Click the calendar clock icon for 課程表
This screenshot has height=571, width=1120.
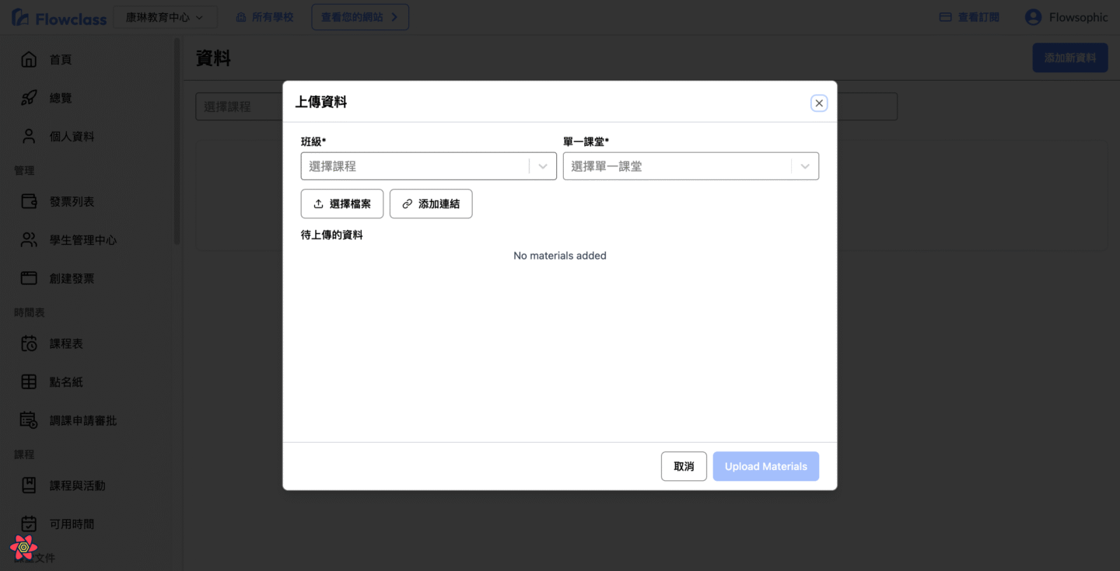29,343
